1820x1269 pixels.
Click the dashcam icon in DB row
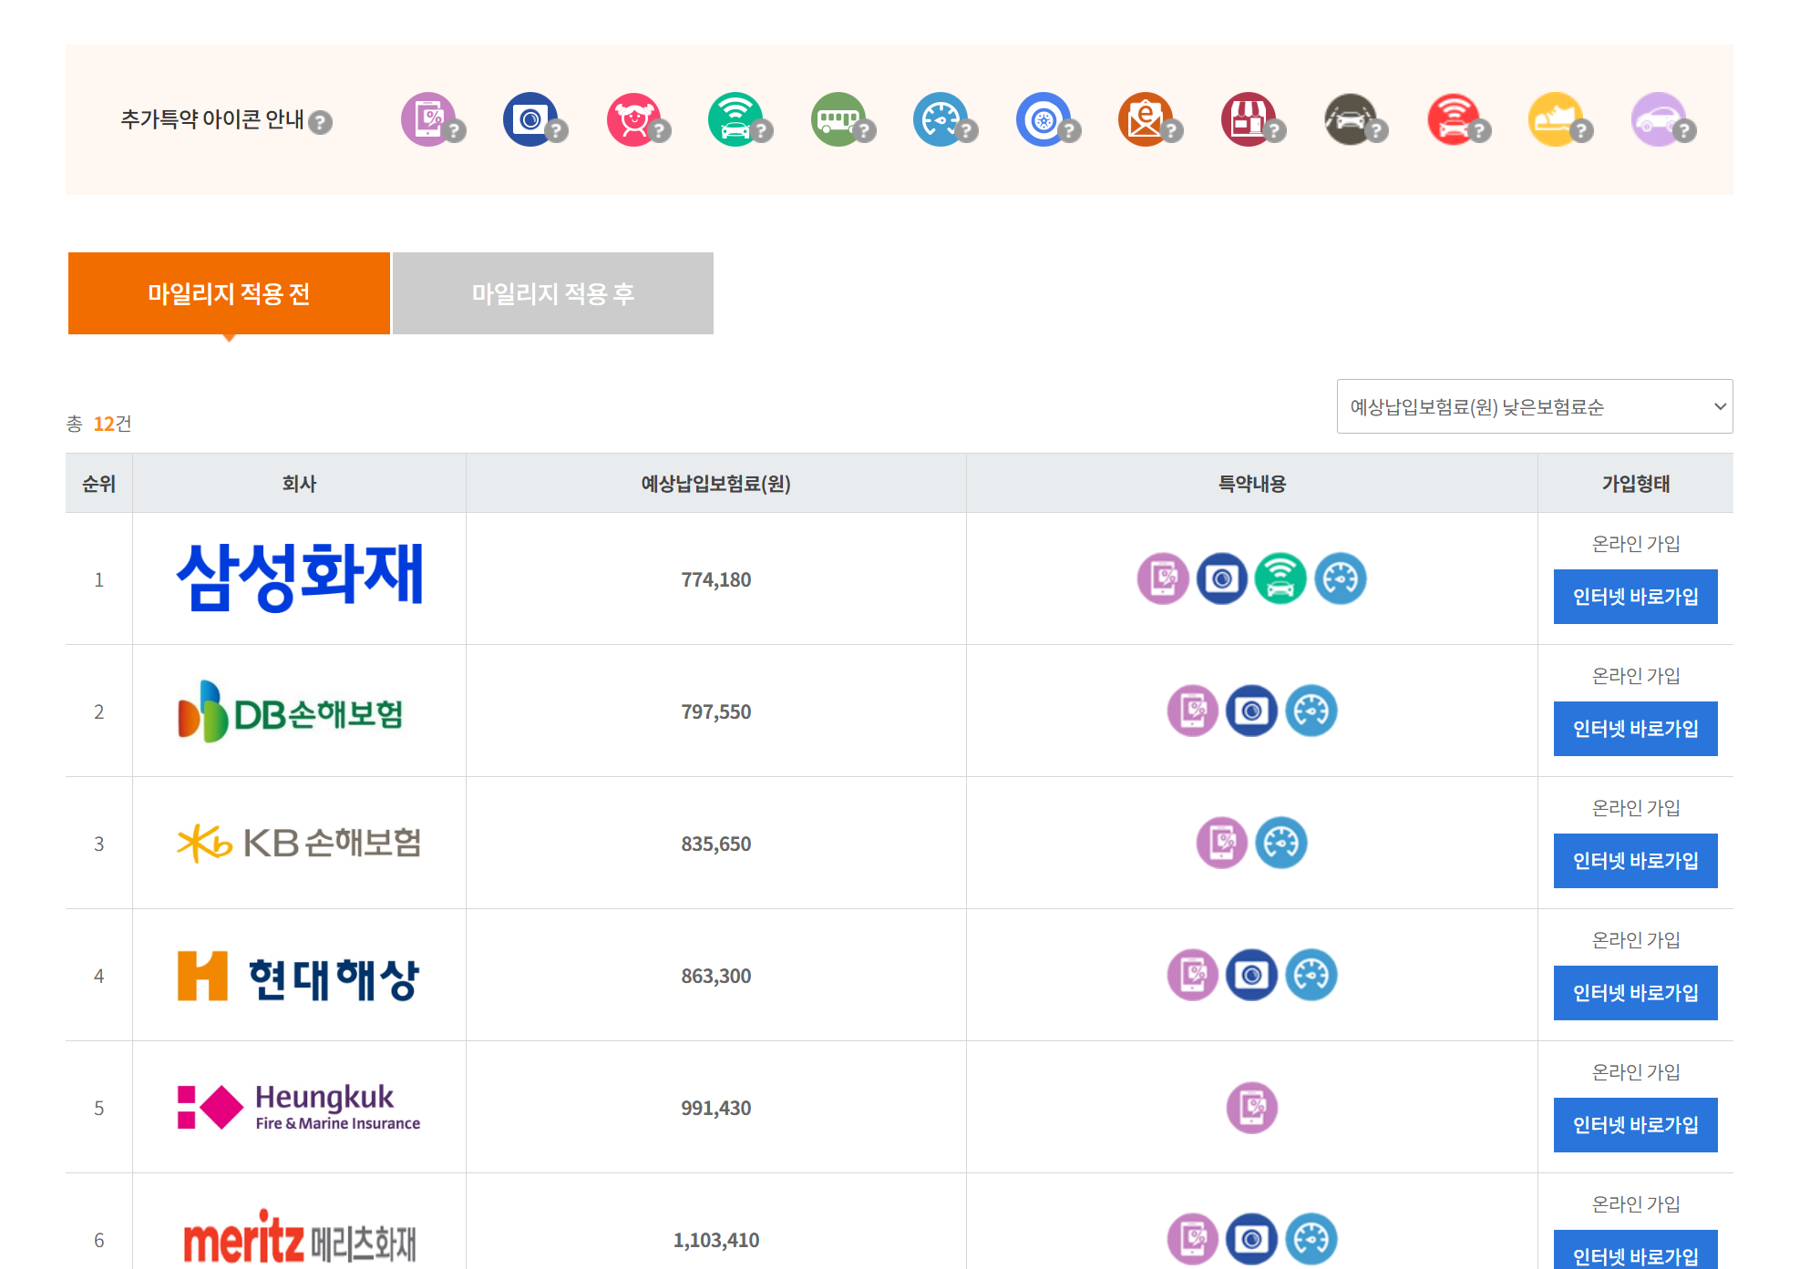pos(1251,711)
